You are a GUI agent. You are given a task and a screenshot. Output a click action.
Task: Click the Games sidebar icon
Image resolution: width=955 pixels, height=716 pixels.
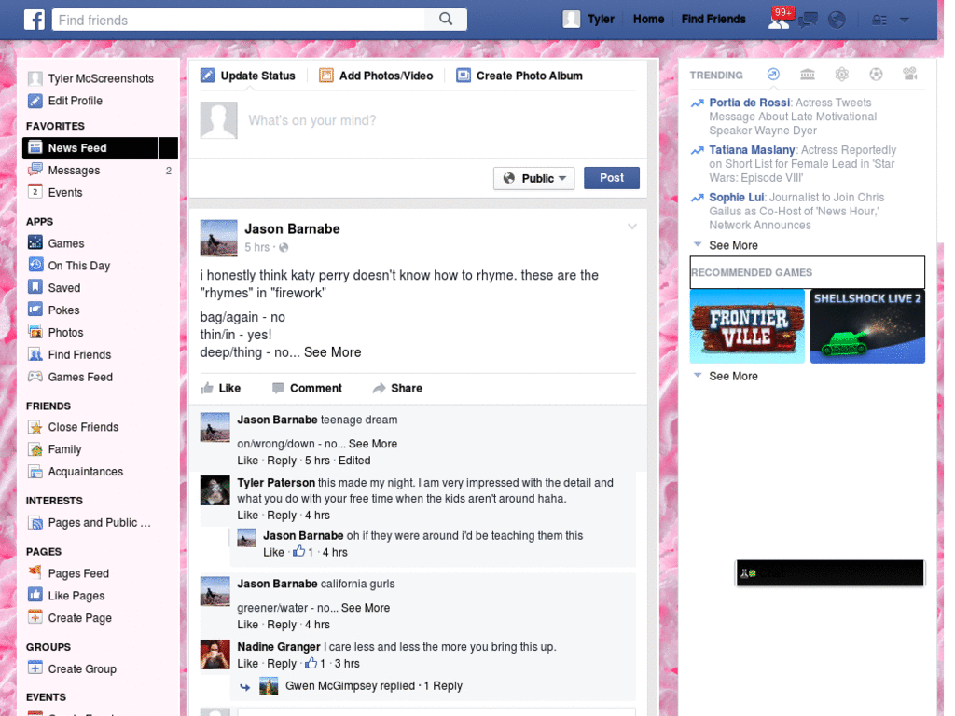(x=35, y=242)
